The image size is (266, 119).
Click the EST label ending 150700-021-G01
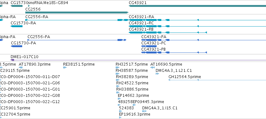[x=30, y=89]
